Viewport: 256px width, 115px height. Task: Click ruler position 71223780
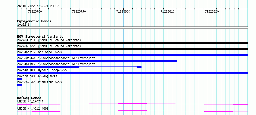point(35,11)
